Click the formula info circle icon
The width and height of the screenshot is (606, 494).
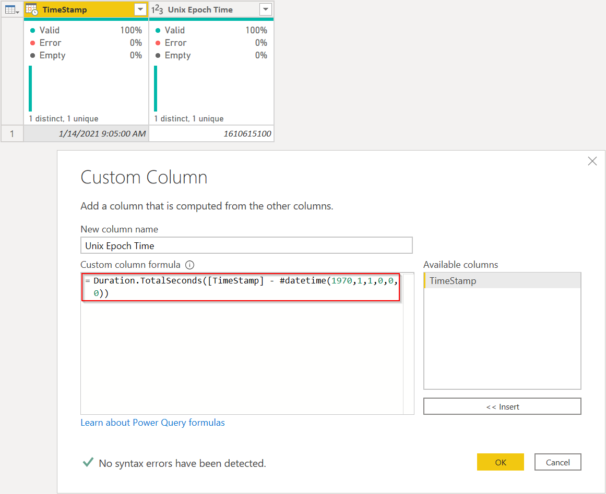(x=190, y=265)
